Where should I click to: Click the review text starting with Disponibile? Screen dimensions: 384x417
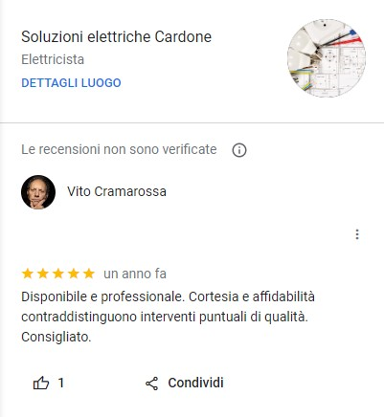[168, 317]
